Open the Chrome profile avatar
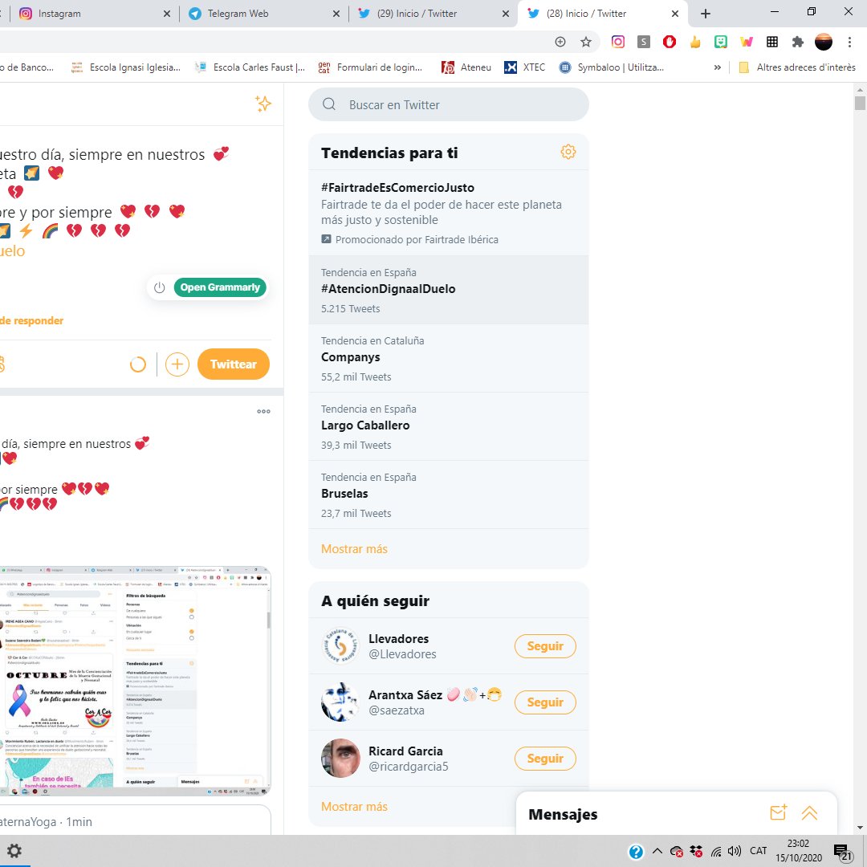Viewport: 867px width, 867px height. click(824, 42)
